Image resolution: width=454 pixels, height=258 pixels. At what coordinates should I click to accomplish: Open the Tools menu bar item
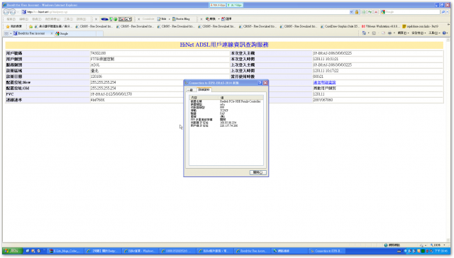tap(68, 19)
